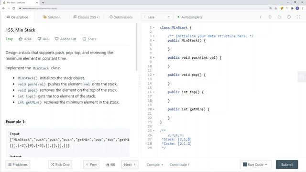Viewport: 306px width, 172px height.
Task: Click the description panel scrollbar
Action: (x=137, y=47)
